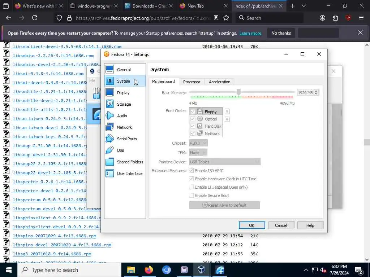Adjust the Base Memory spinbox arrows
370x277 pixels.
pos(316,93)
